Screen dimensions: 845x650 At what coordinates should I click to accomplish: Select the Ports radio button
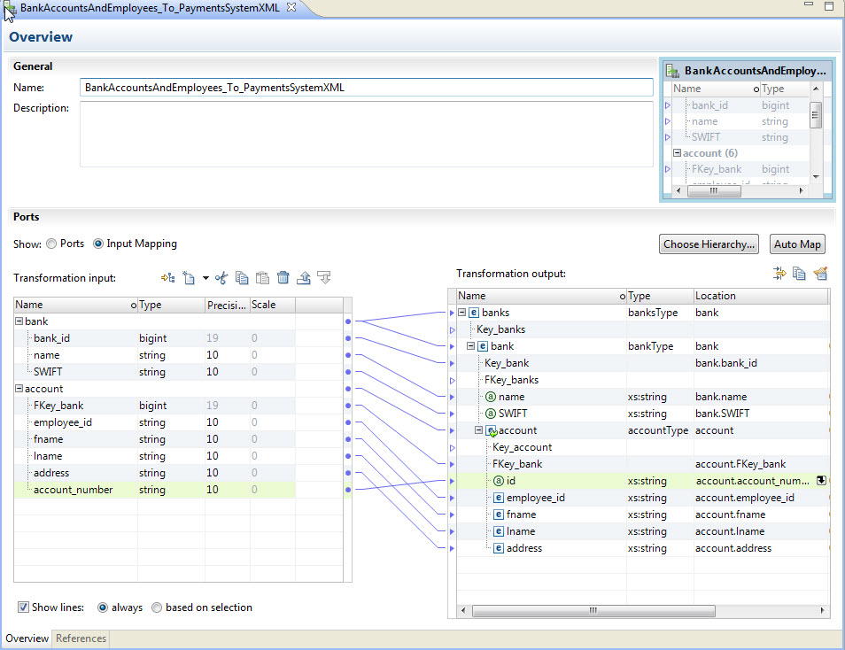51,244
